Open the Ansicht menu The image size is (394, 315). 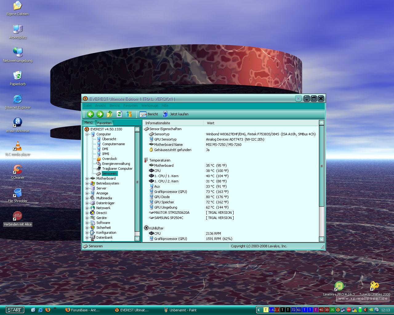pyautogui.click(x=101, y=106)
